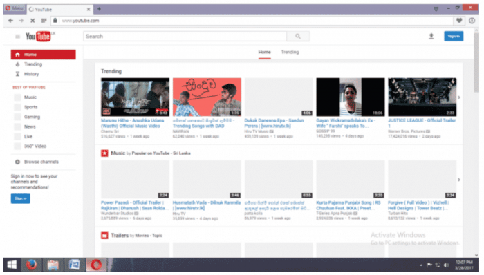Click Opera icon in the taskbar

(96, 265)
